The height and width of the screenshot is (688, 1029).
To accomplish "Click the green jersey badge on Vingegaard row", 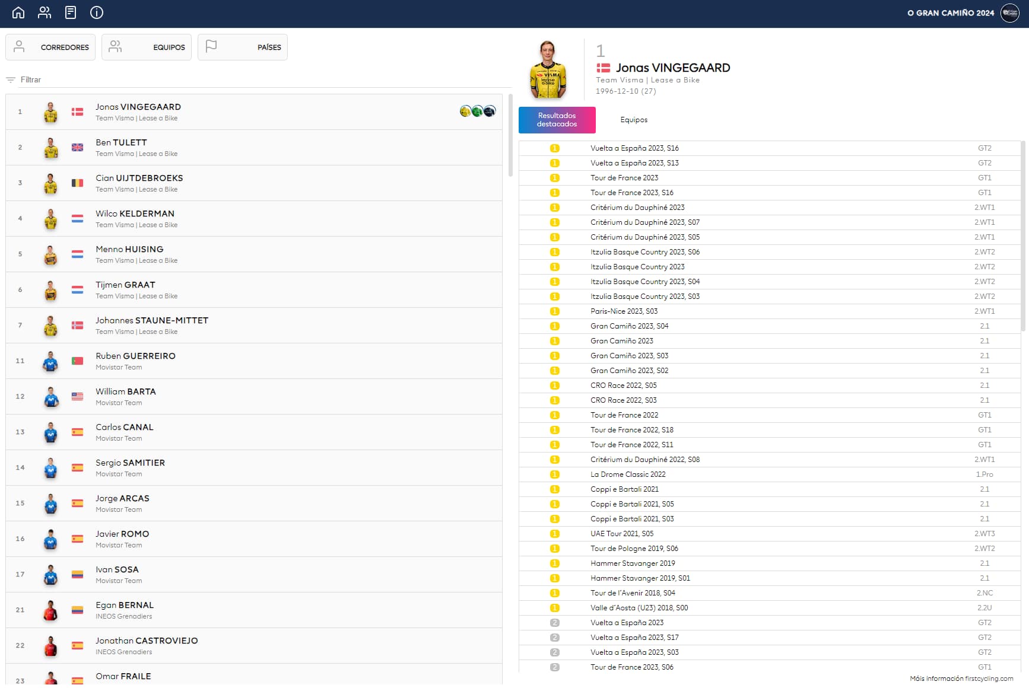I will pos(477,111).
